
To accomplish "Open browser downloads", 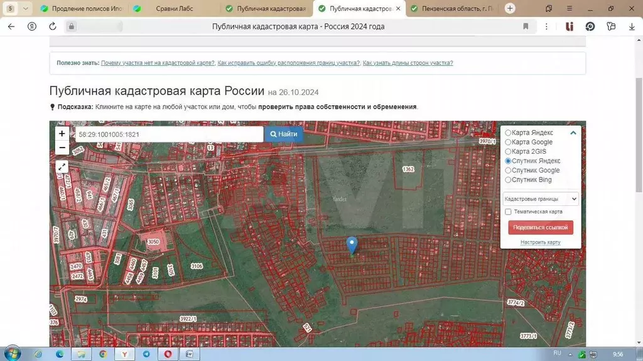I will (632, 26).
